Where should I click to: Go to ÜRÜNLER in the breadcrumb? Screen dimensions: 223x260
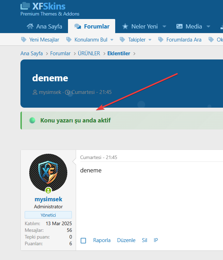[x=89, y=53]
